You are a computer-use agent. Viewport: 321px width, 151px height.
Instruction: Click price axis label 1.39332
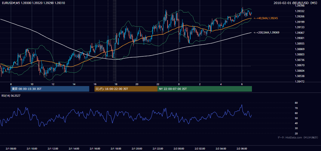tap(300, 11)
